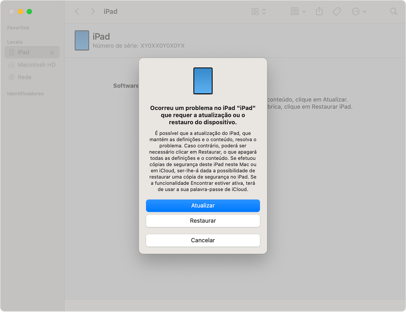Click the iPad title in the toolbar
This screenshot has height=312, width=406.
110,11
